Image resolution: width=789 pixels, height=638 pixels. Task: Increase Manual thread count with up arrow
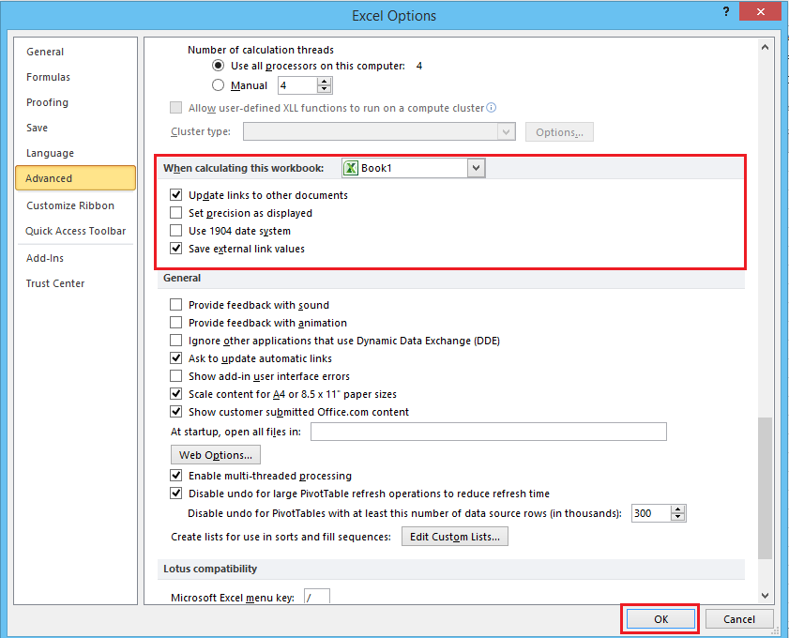click(325, 82)
